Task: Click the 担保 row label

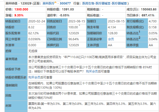Action: pos(16,51)
